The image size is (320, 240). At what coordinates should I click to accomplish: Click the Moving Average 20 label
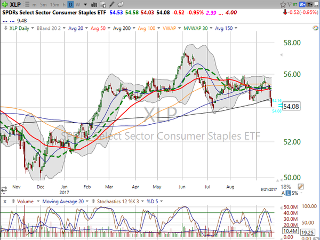pyautogui.click(x=63, y=202)
